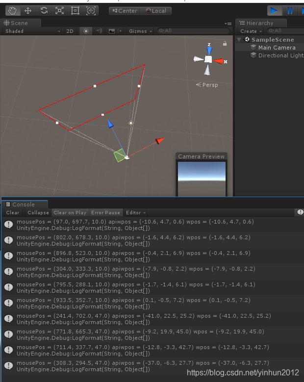
Task: Click the Main Camera cube icon
Action: pos(253,47)
